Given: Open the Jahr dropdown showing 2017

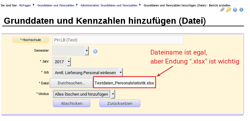Looking at the screenshot, I should (62, 62).
